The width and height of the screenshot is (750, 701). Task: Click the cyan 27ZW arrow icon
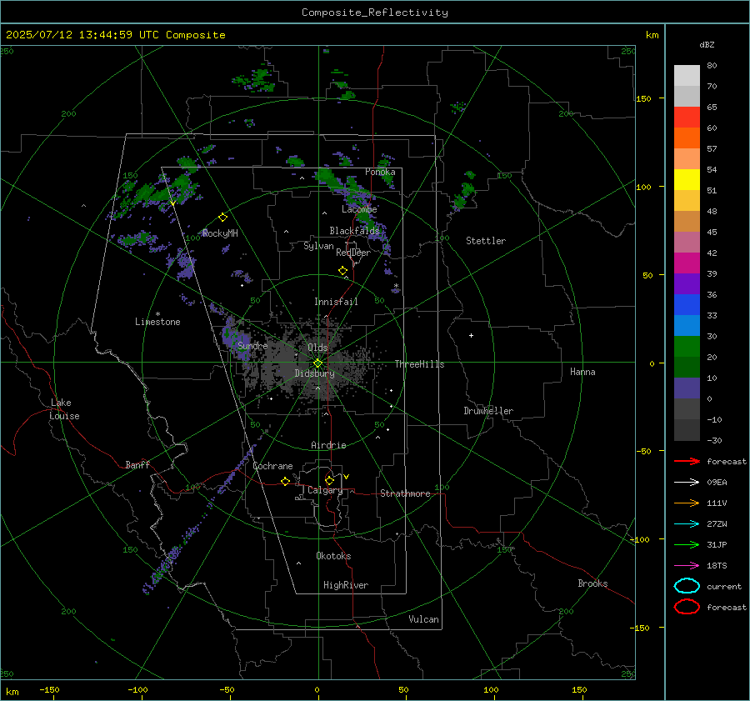(x=687, y=524)
